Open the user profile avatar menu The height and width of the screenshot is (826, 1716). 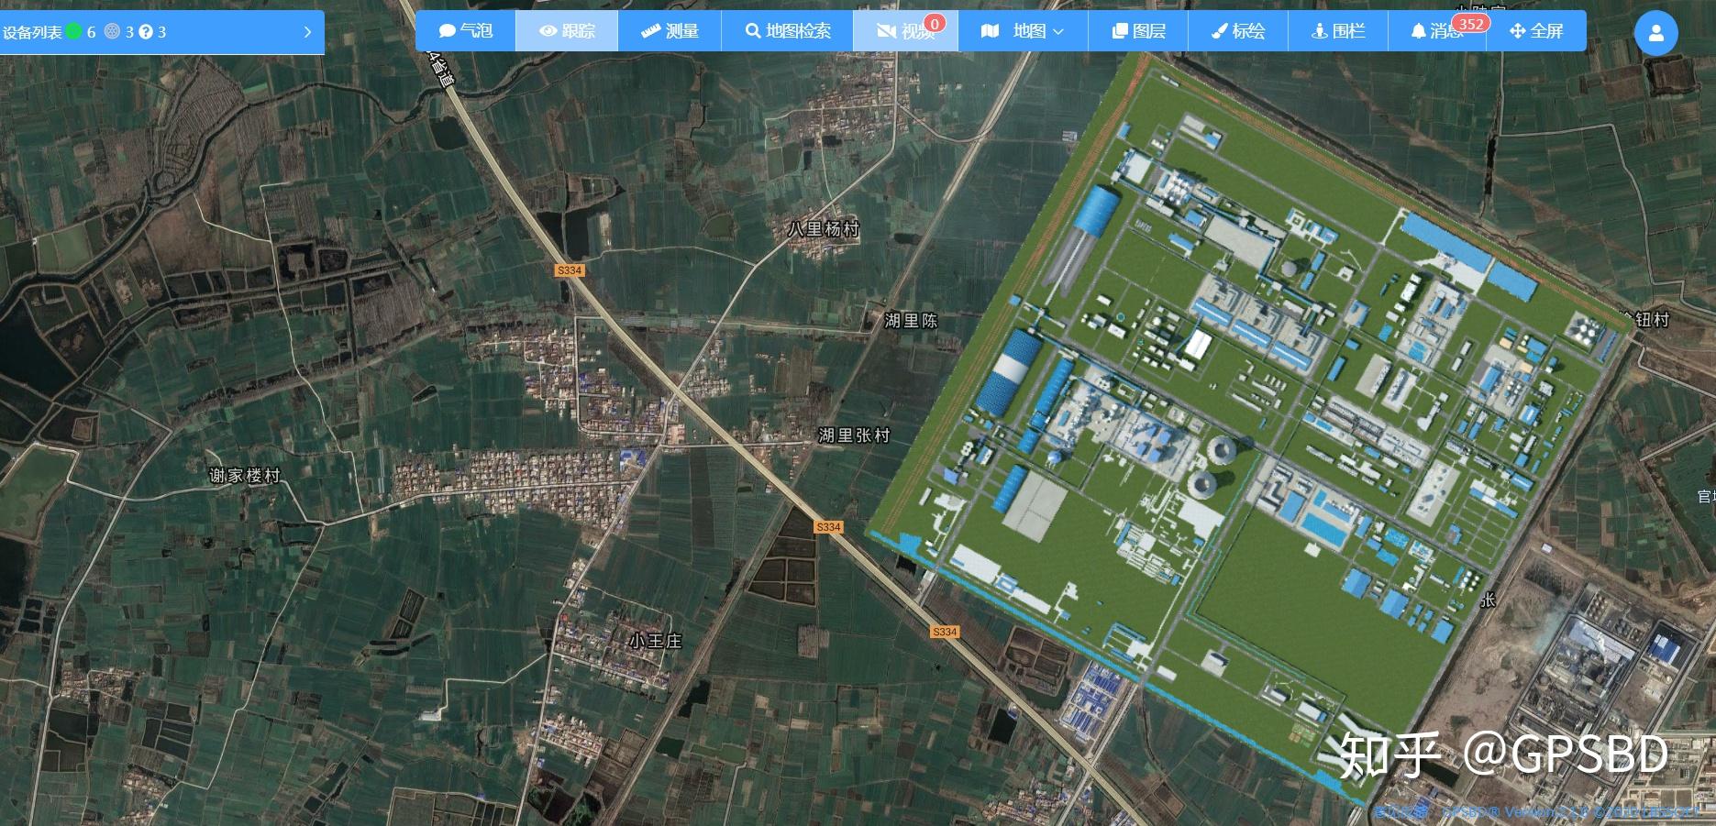click(1655, 33)
